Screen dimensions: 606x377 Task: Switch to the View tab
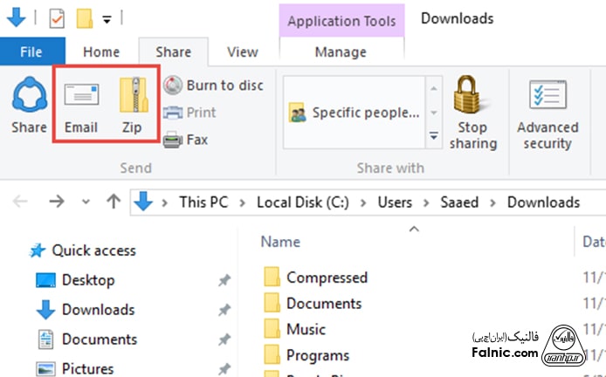point(242,52)
